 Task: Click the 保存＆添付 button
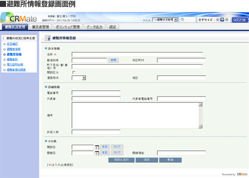[x=121, y=160]
